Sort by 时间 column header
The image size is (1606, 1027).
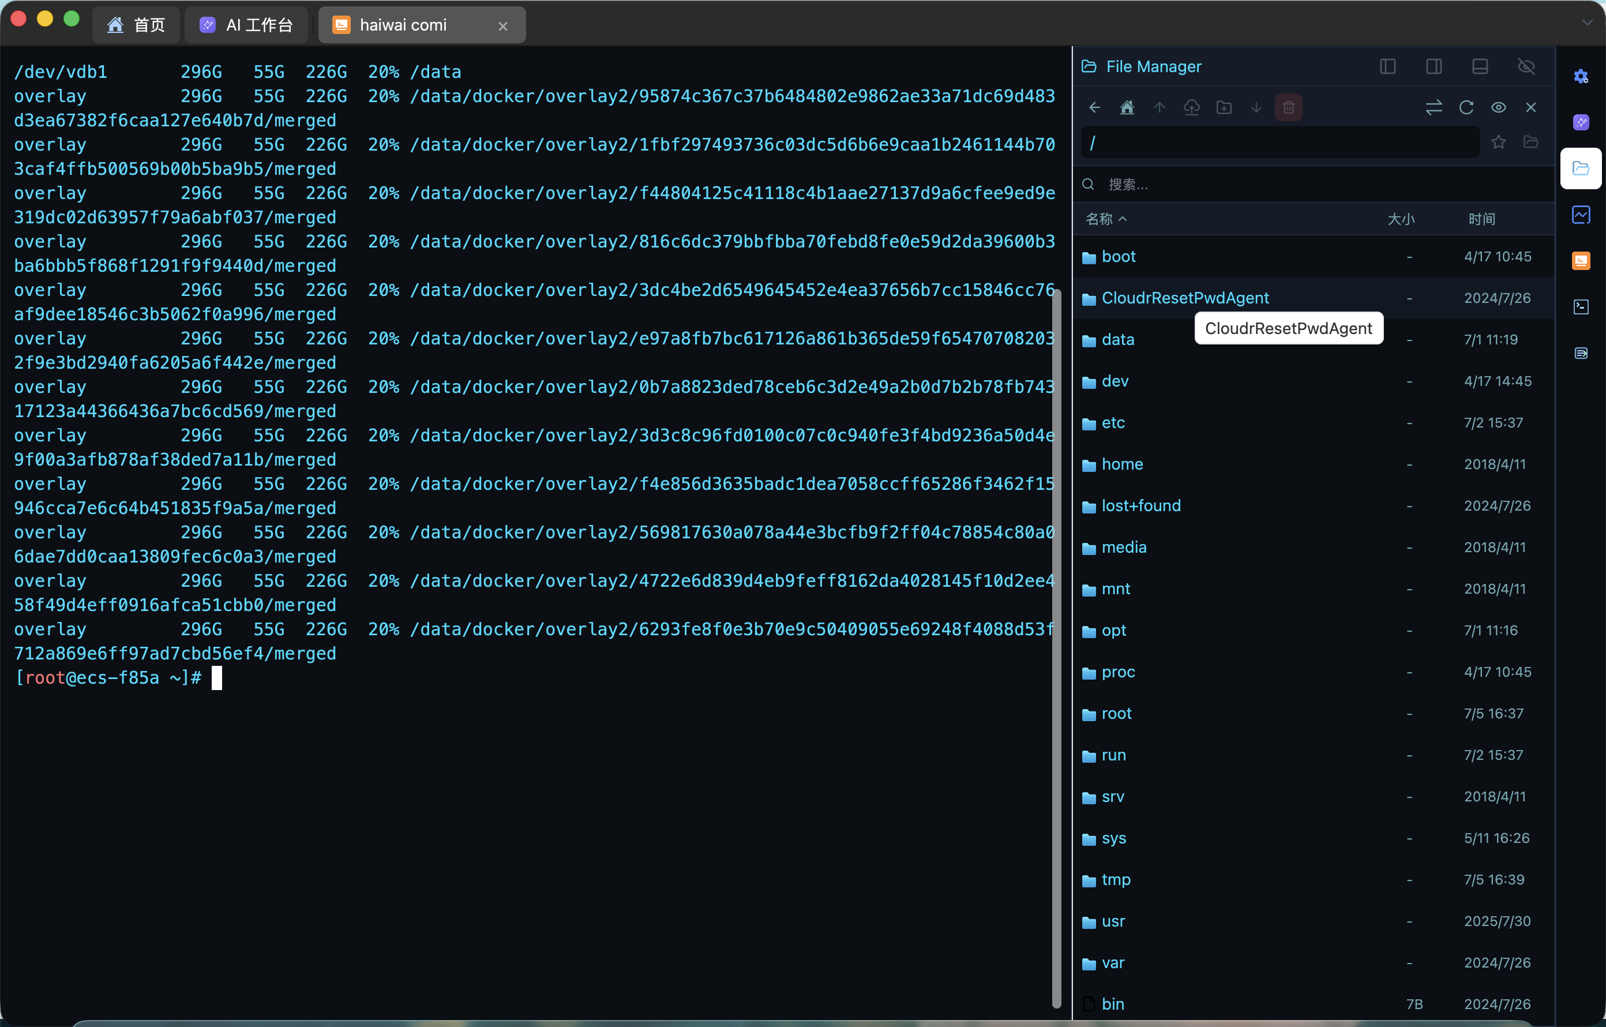[1481, 219]
